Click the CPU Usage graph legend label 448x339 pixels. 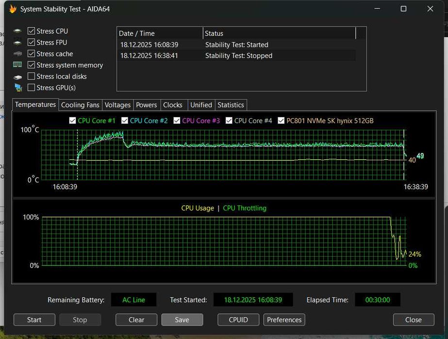tap(198, 208)
